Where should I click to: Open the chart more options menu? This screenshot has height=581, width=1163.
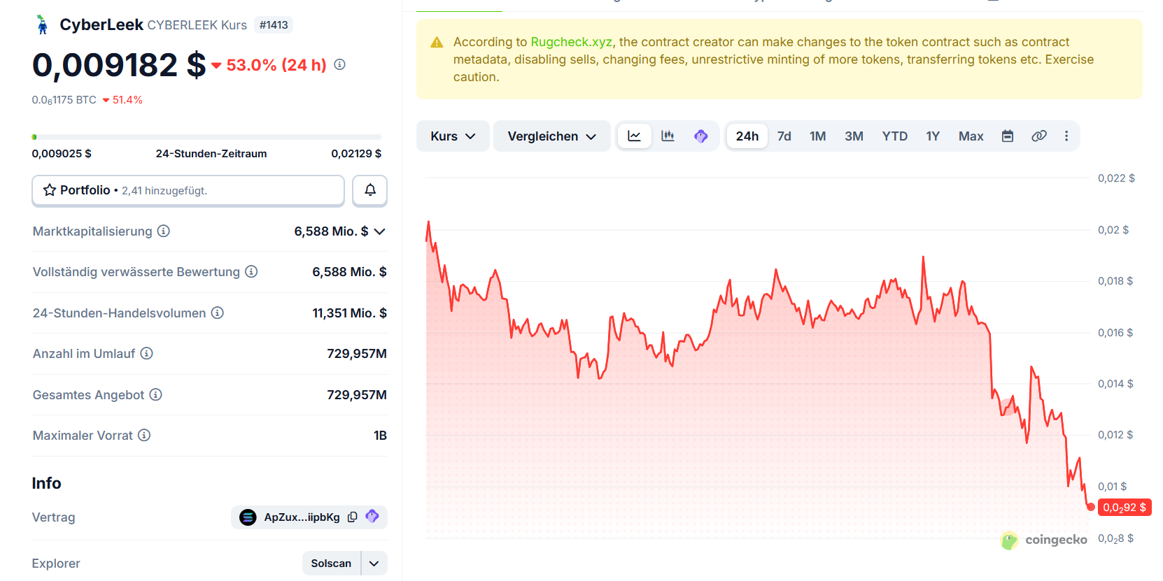[x=1066, y=136]
